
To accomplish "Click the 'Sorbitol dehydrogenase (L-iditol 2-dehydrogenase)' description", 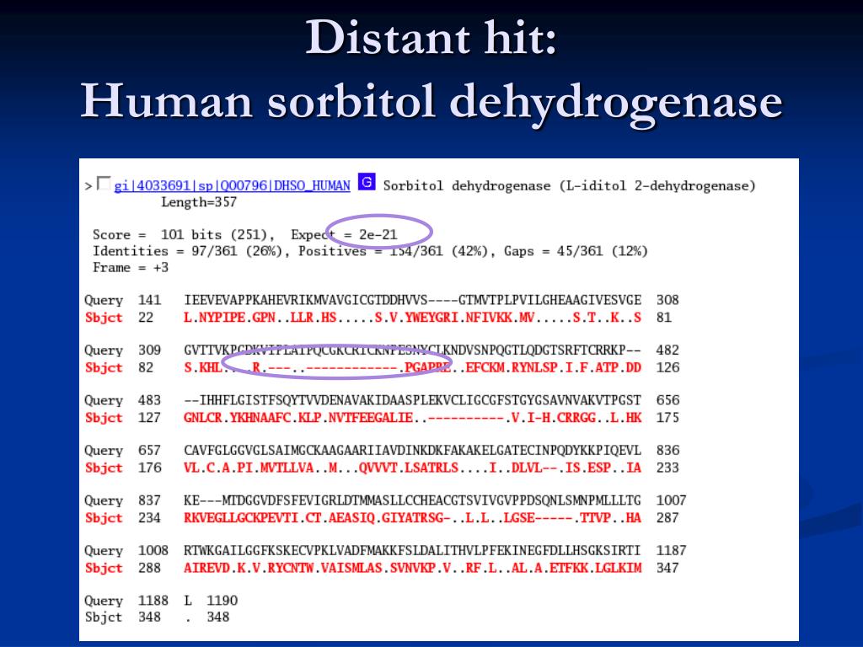I will [569, 186].
